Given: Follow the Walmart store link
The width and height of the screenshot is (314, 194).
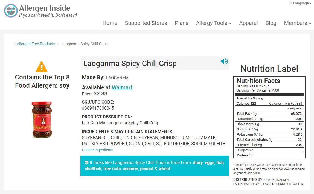Looking at the screenshot, I should (122, 87).
